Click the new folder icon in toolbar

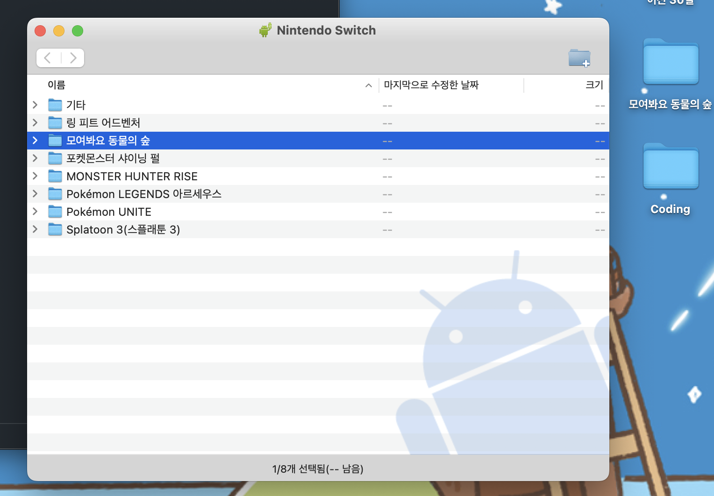point(579,58)
